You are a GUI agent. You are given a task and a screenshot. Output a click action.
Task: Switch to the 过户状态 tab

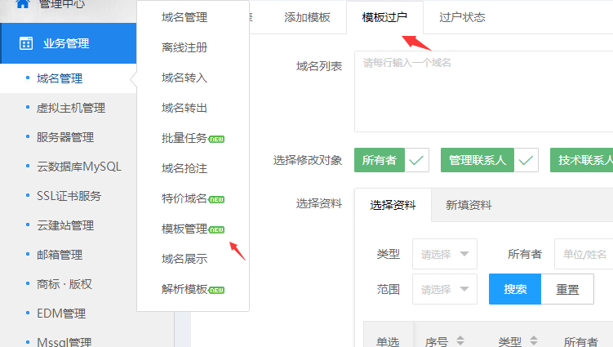[x=462, y=17]
